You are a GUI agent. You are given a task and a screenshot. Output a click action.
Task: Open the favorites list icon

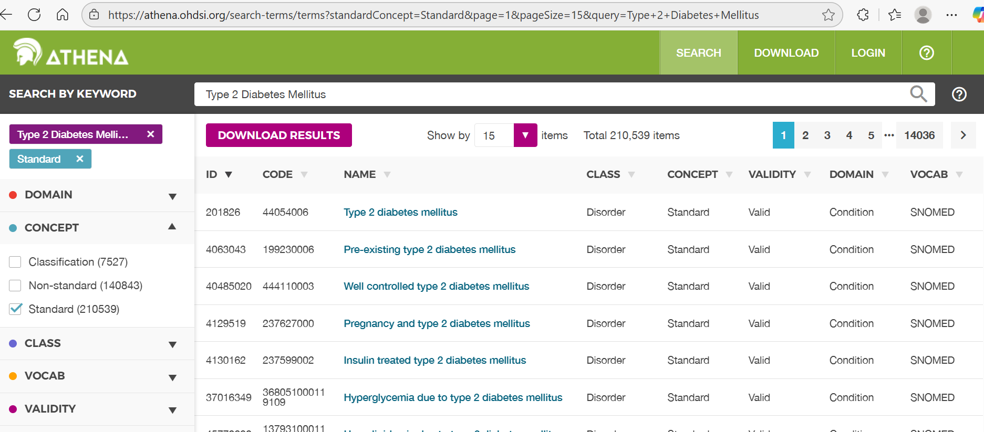[895, 15]
